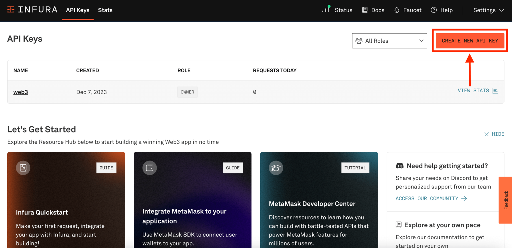This screenshot has height=248, width=512.
Task: Click the book icon on the Infura Quickstart card
Action: tap(23, 168)
